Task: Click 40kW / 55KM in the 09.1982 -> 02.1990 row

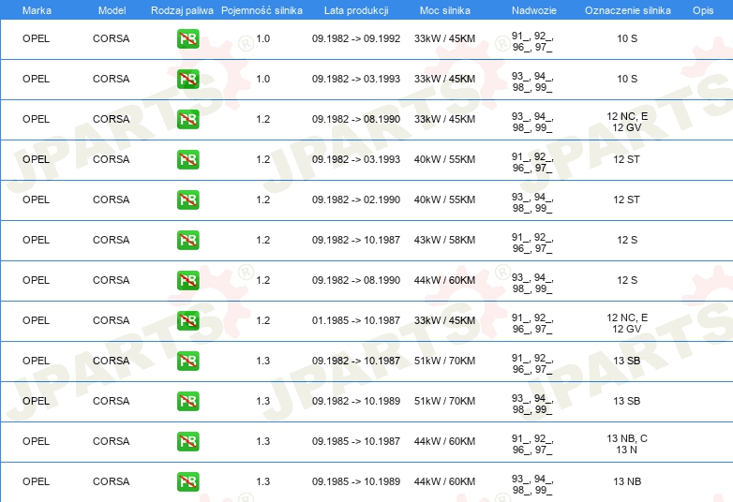Action: [444, 199]
